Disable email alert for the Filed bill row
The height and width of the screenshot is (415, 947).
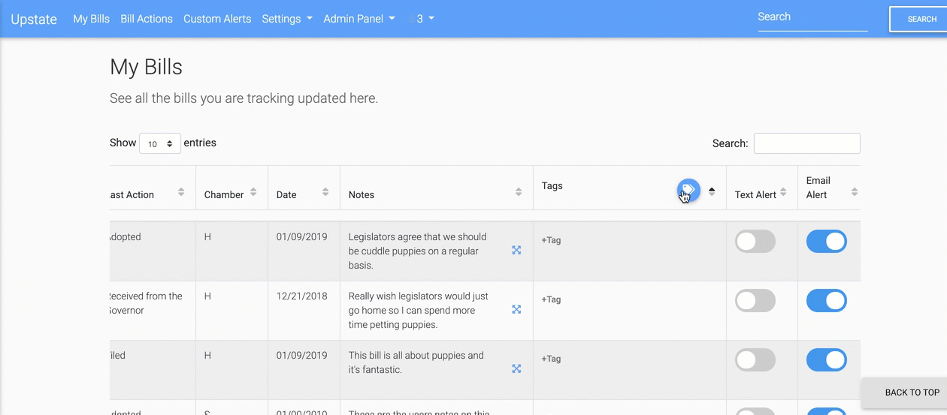pyautogui.click(x=827, y=360)
